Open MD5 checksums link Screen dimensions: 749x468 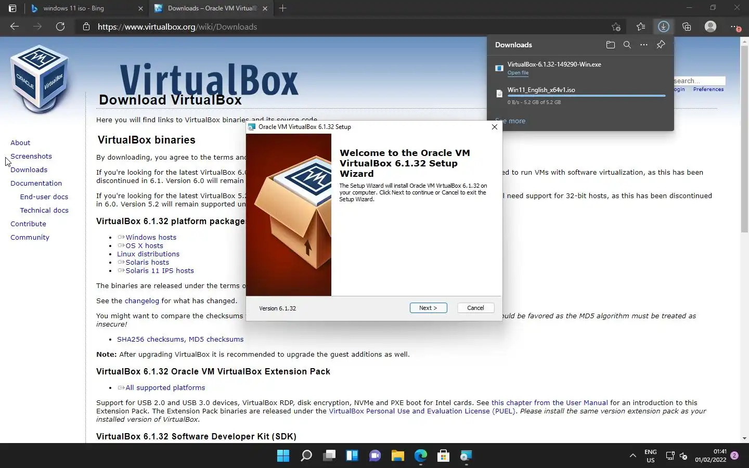pyautogui.click(x=216, y=339)
